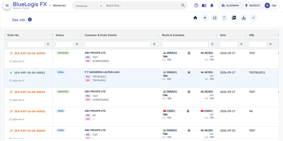Click the delete trash icon

224,18
